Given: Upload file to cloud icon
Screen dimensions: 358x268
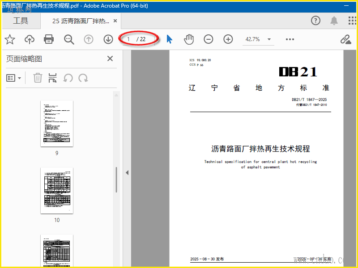Looking at the screenshot, I should coord(30,39).
